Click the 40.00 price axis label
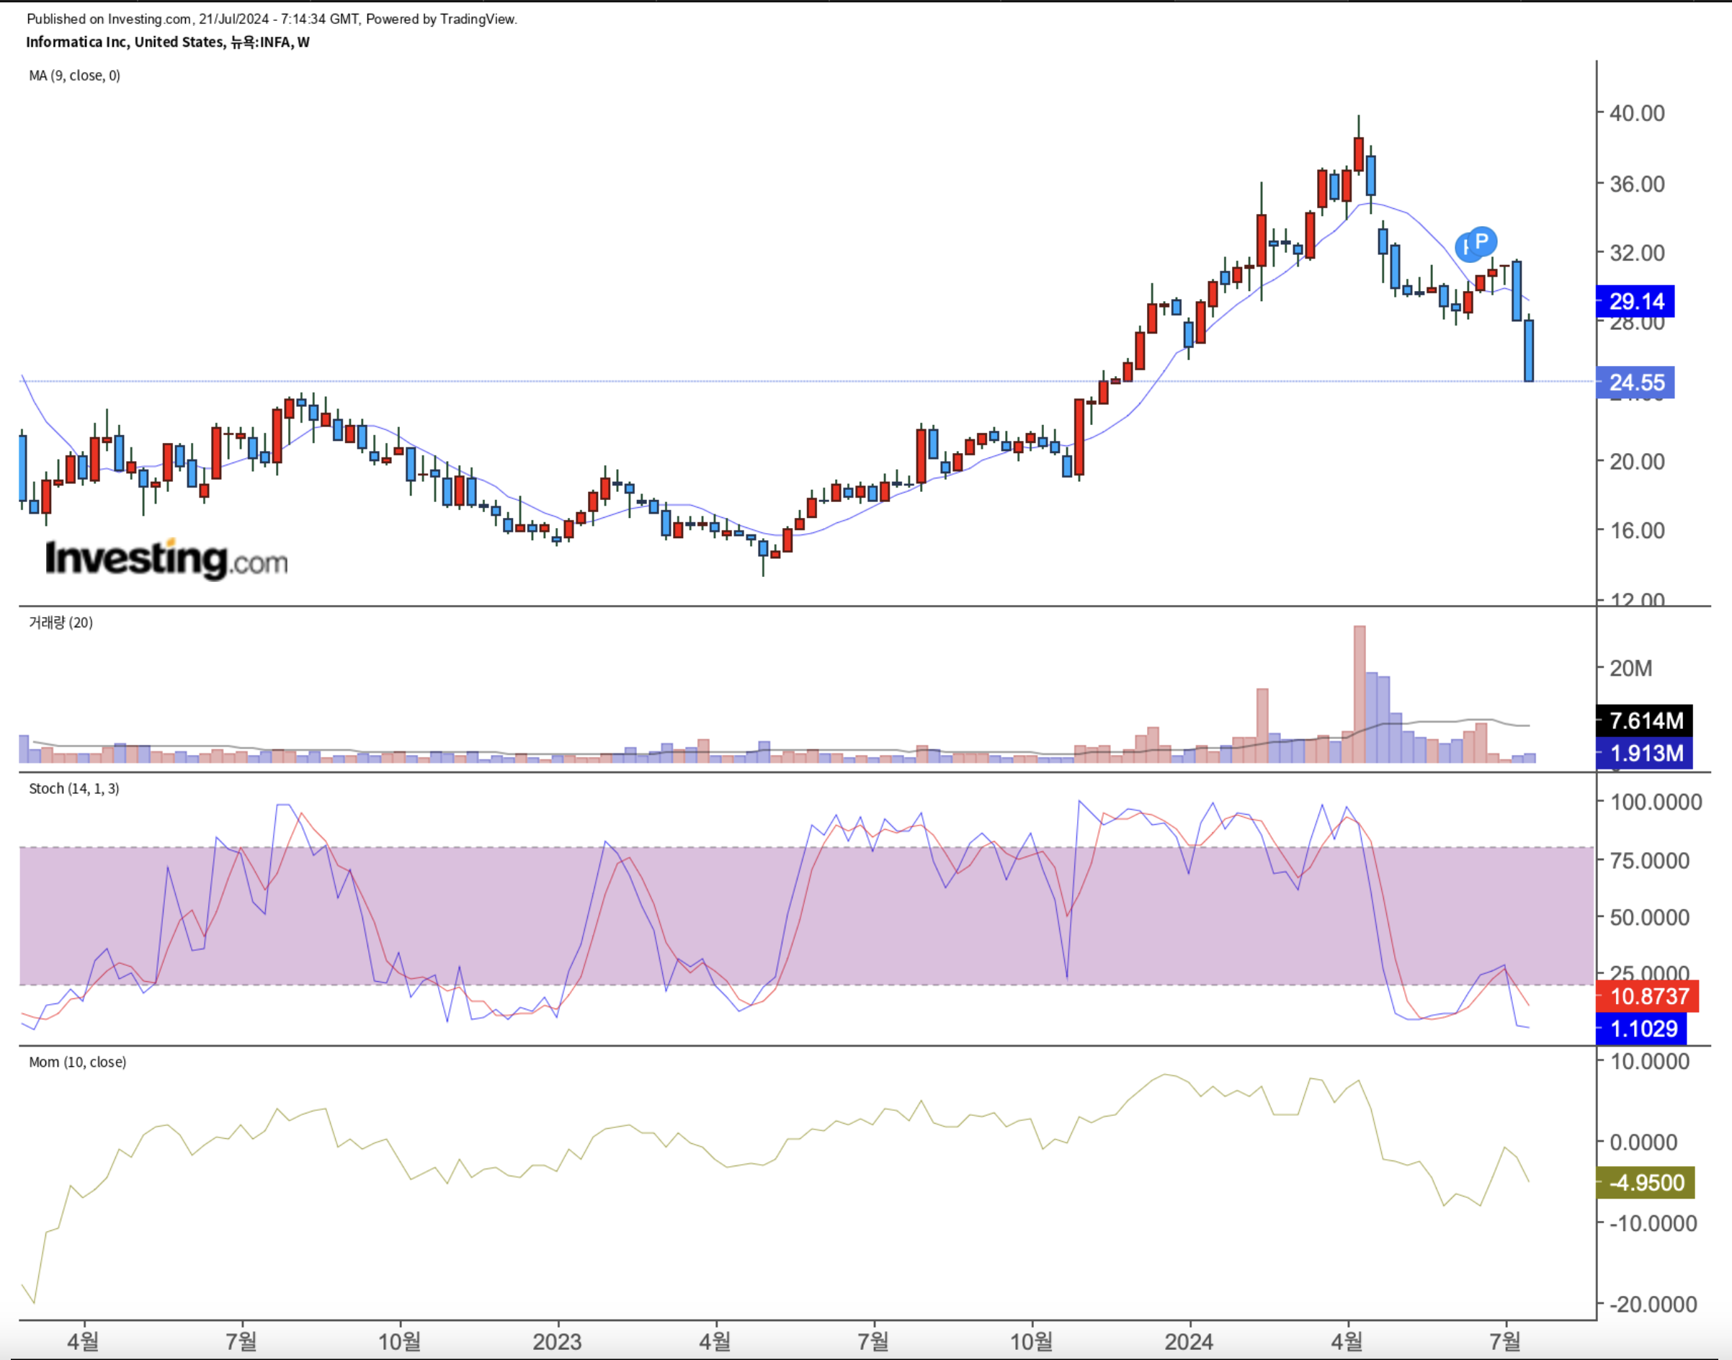The width and height of the screenshot is (1732, 1360). pyautogui.click(x=1637, y=113)
